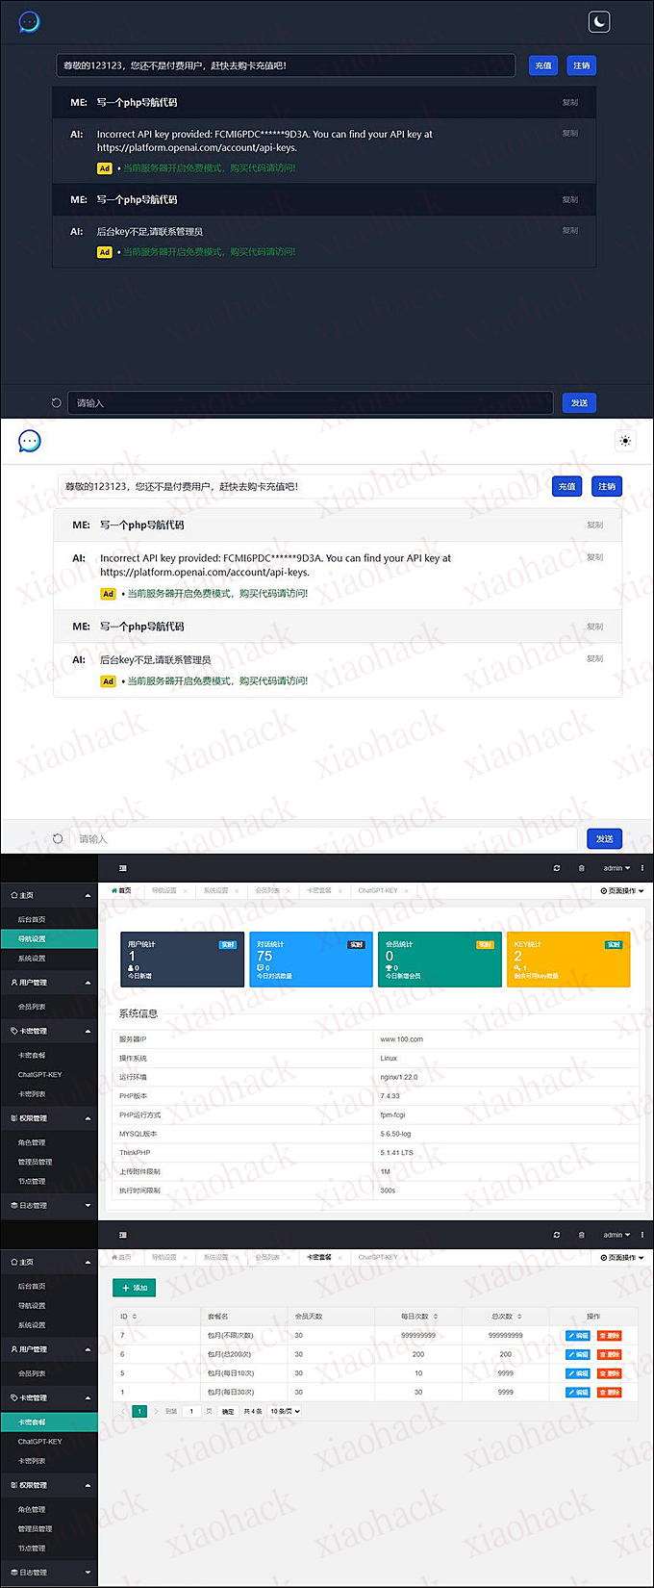
Task: Collapse 卡密管理 sidebar group in dashboard panel
Action: [x=49, y=1031]
